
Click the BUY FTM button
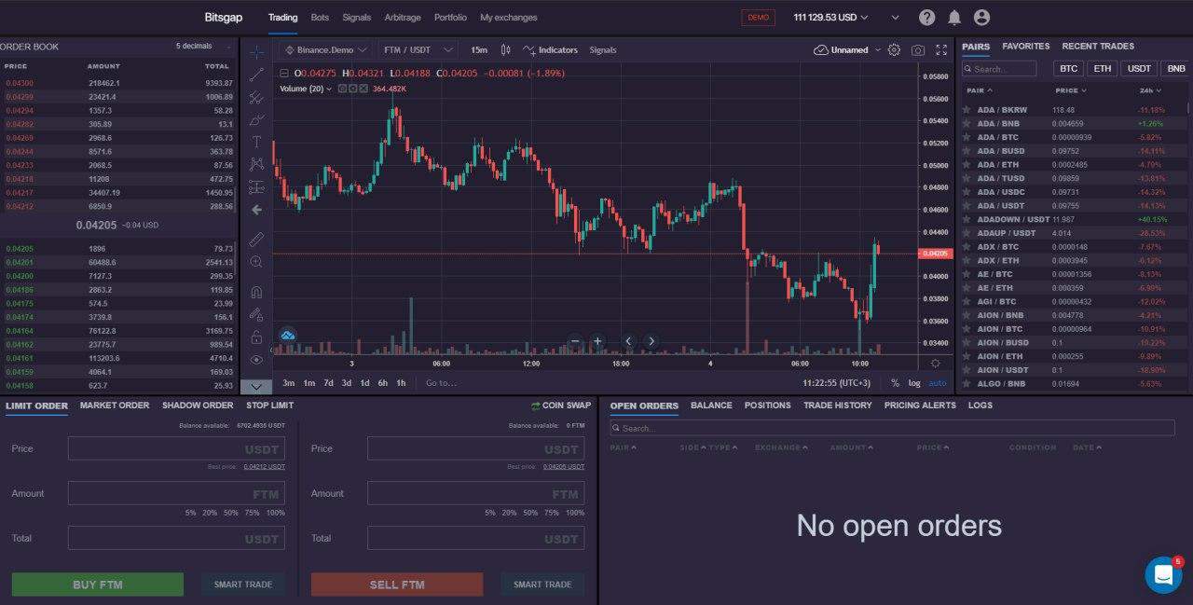tap(97, 584)
